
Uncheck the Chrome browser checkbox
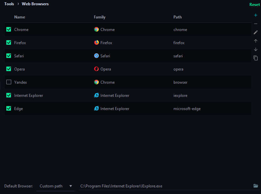[x=9, y=29]
